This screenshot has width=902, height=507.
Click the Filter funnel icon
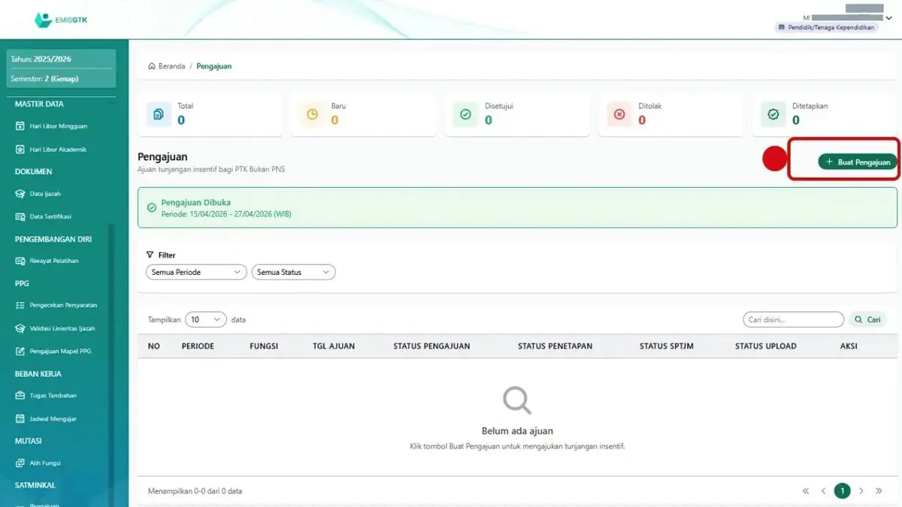(150, 255)
